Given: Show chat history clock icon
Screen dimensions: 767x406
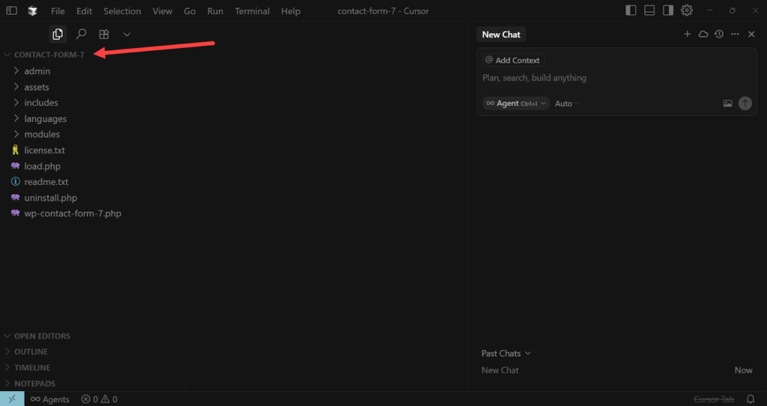Looking at the screenshot, I should [718, 34].
